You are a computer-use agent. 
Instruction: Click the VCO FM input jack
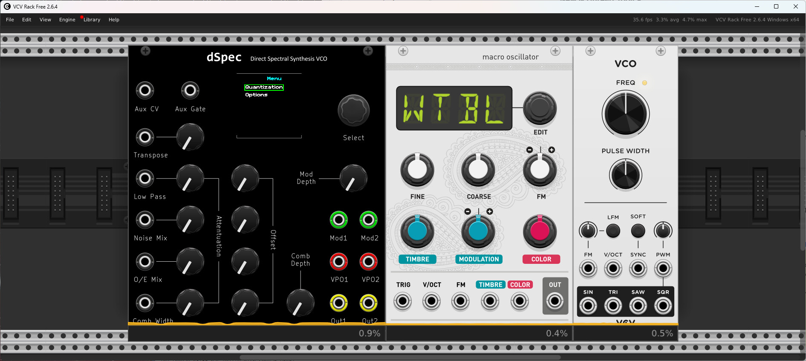click(588, 269)
